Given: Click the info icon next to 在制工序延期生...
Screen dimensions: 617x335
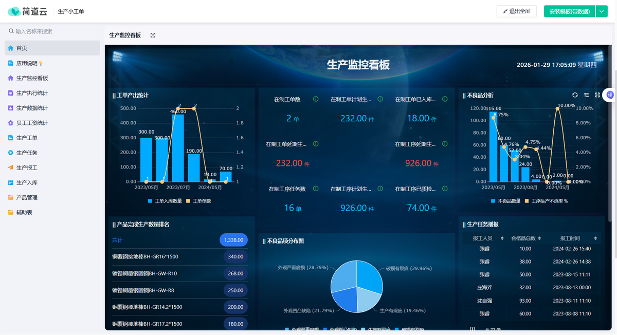Looking at the screenshot, I should click(445, 144).
